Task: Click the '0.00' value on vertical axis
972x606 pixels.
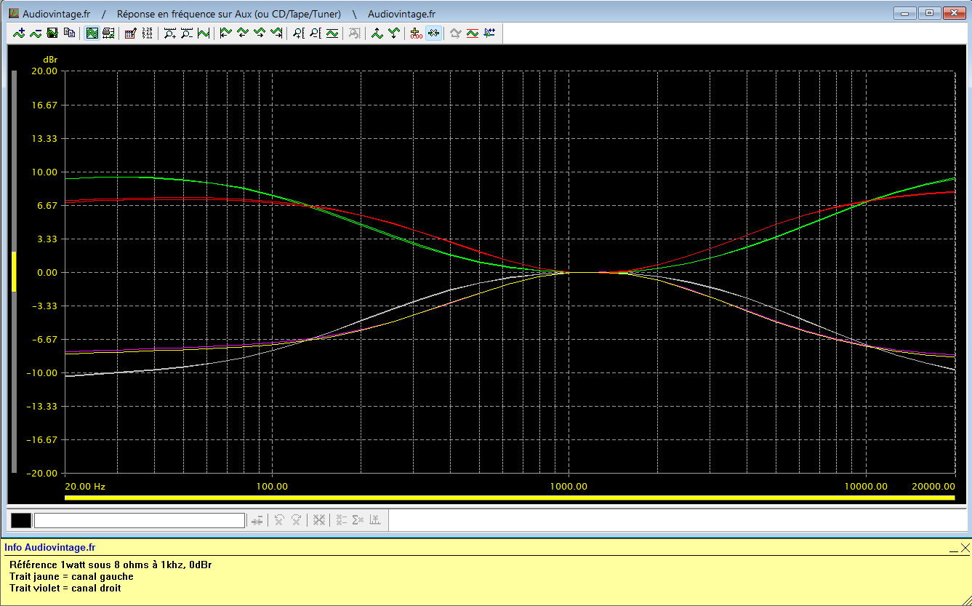Action: click(x=46, y=272)
